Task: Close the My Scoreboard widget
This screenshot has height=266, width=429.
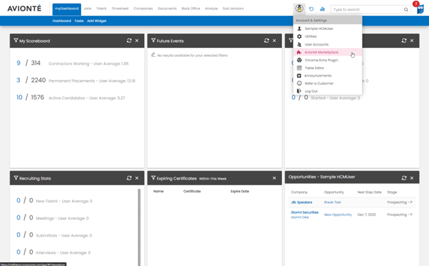Action: click(137, 40)
